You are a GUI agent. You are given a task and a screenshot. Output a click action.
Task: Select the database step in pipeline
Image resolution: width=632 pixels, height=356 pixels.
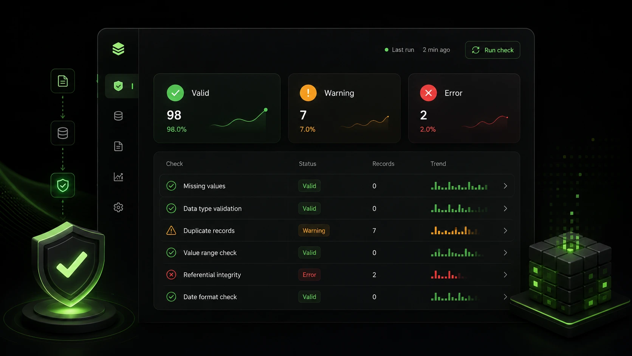click(63, 133)
